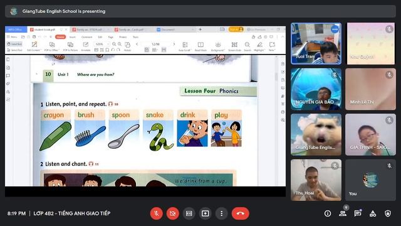Open the Search tool in the toolbar
This screenshot has height=226, width=401.
pos(247,46)
